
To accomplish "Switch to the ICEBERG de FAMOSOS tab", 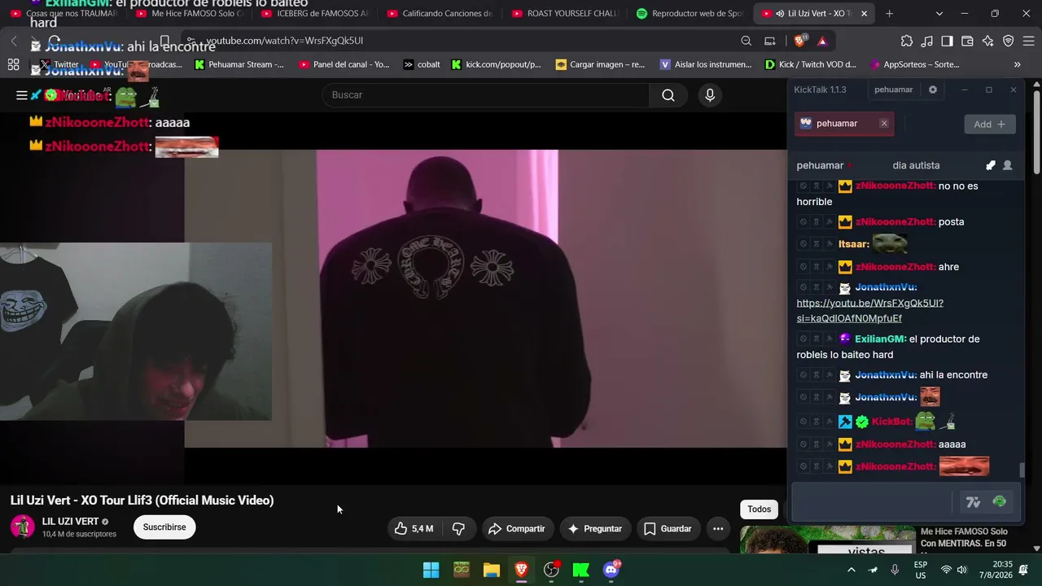I will coord(315,14).
